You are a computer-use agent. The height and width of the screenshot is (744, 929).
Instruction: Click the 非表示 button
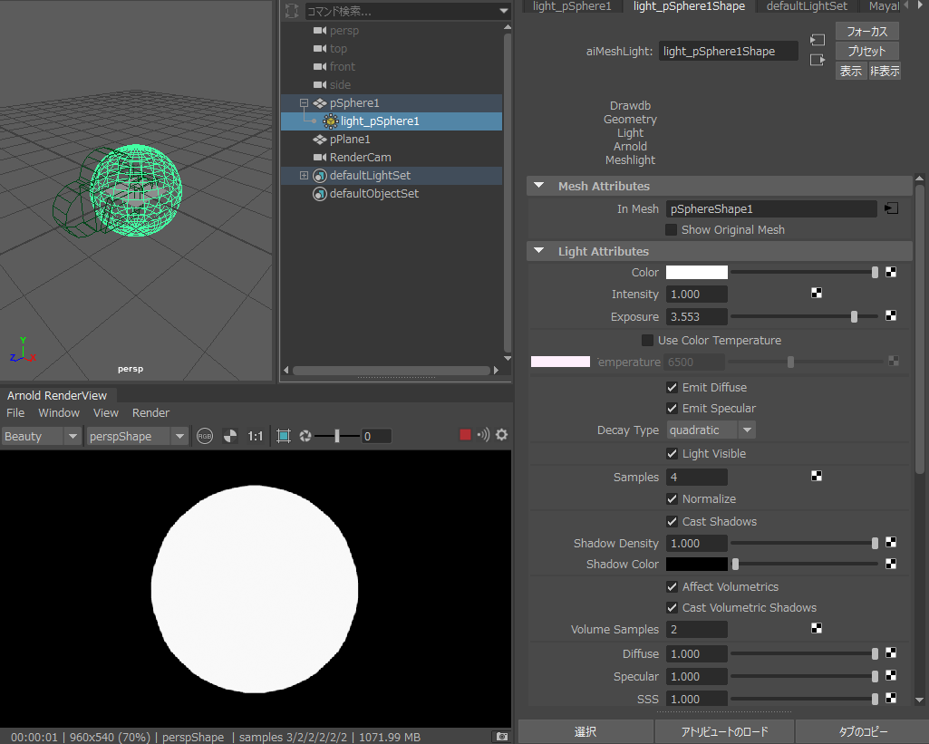coord(885,71)
